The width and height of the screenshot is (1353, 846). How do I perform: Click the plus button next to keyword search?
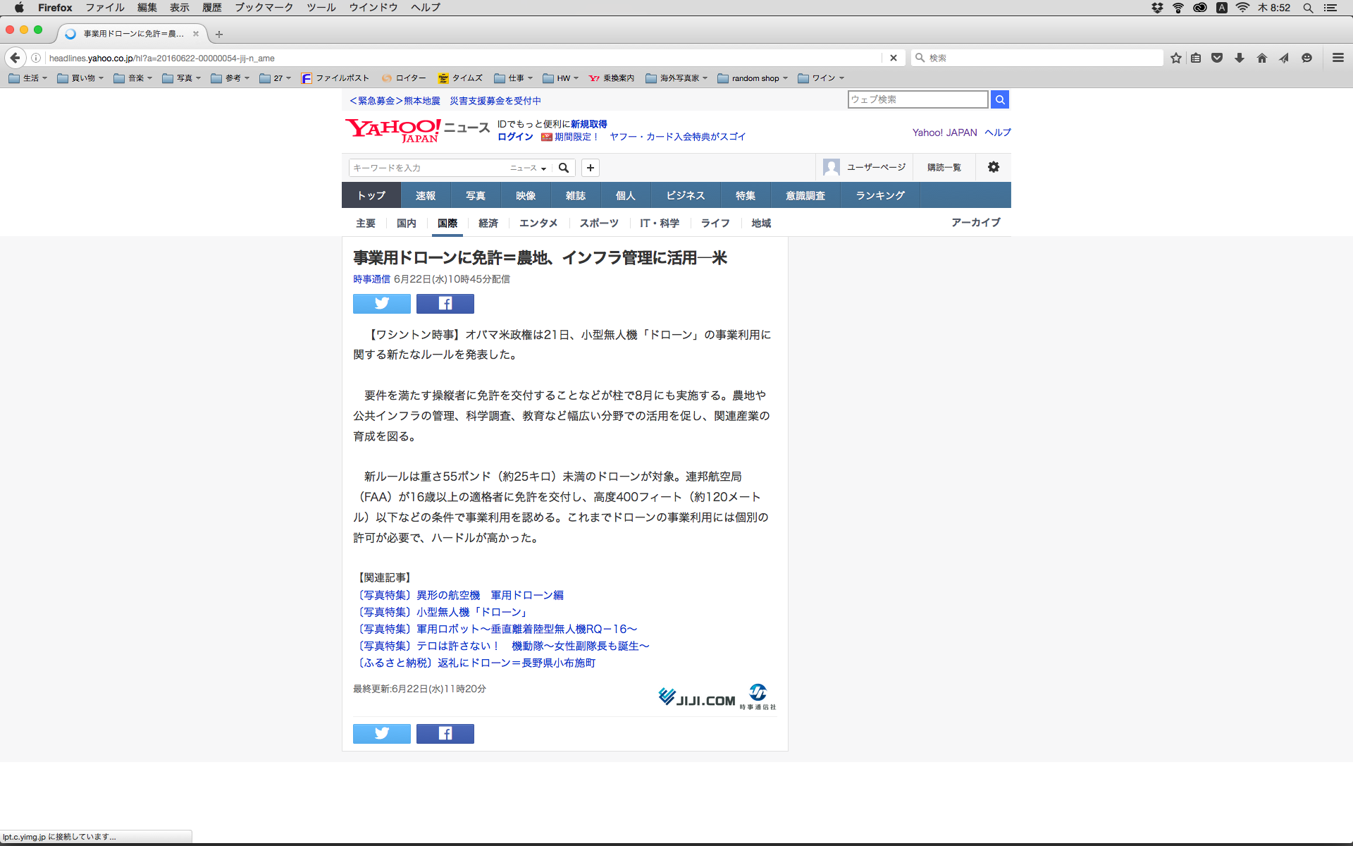click(591, 168)
